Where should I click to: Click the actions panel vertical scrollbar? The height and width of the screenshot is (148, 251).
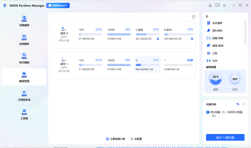point(245,32)
